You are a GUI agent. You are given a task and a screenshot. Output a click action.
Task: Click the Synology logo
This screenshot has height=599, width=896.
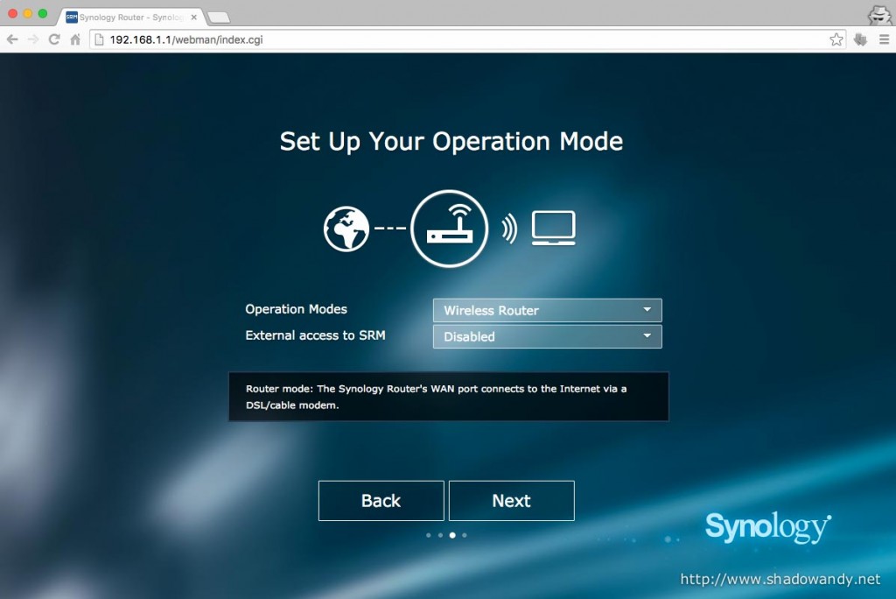coord(768,527)
